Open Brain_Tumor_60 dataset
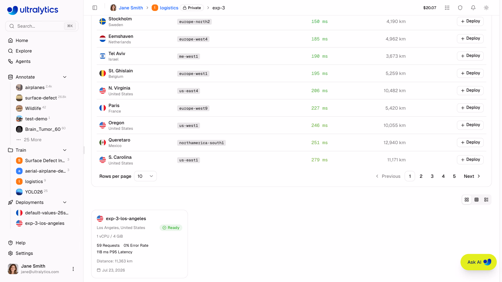The image size is (502, 282). pyautogui.click(x=43, y=129)
